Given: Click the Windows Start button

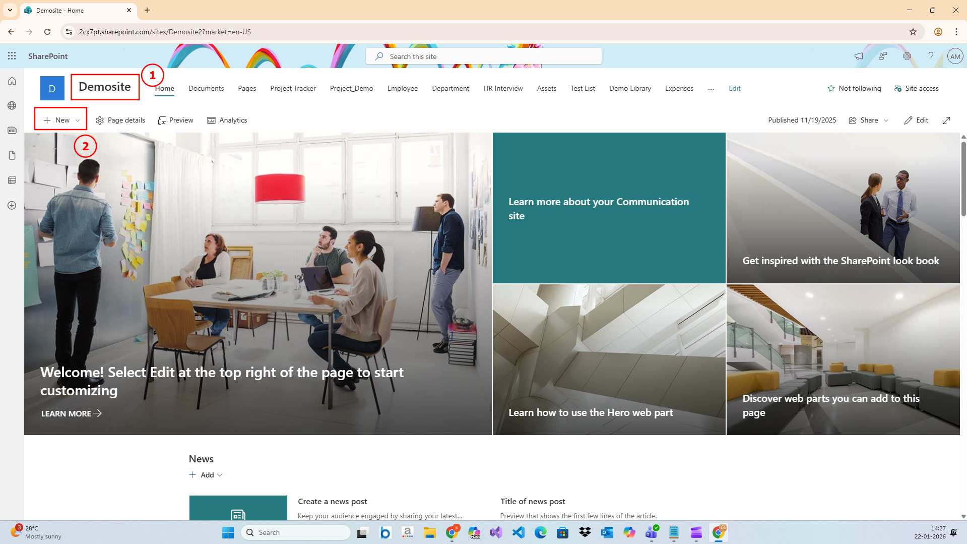Looking at the screenshot, I should pyautogui.click(x=228, y=532).
